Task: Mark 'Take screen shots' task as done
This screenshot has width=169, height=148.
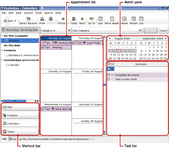Action: pos(112,79)
